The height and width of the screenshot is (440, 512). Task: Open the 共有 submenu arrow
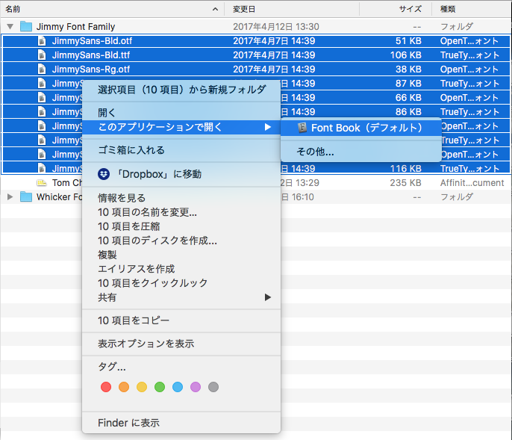click(268, 297)
